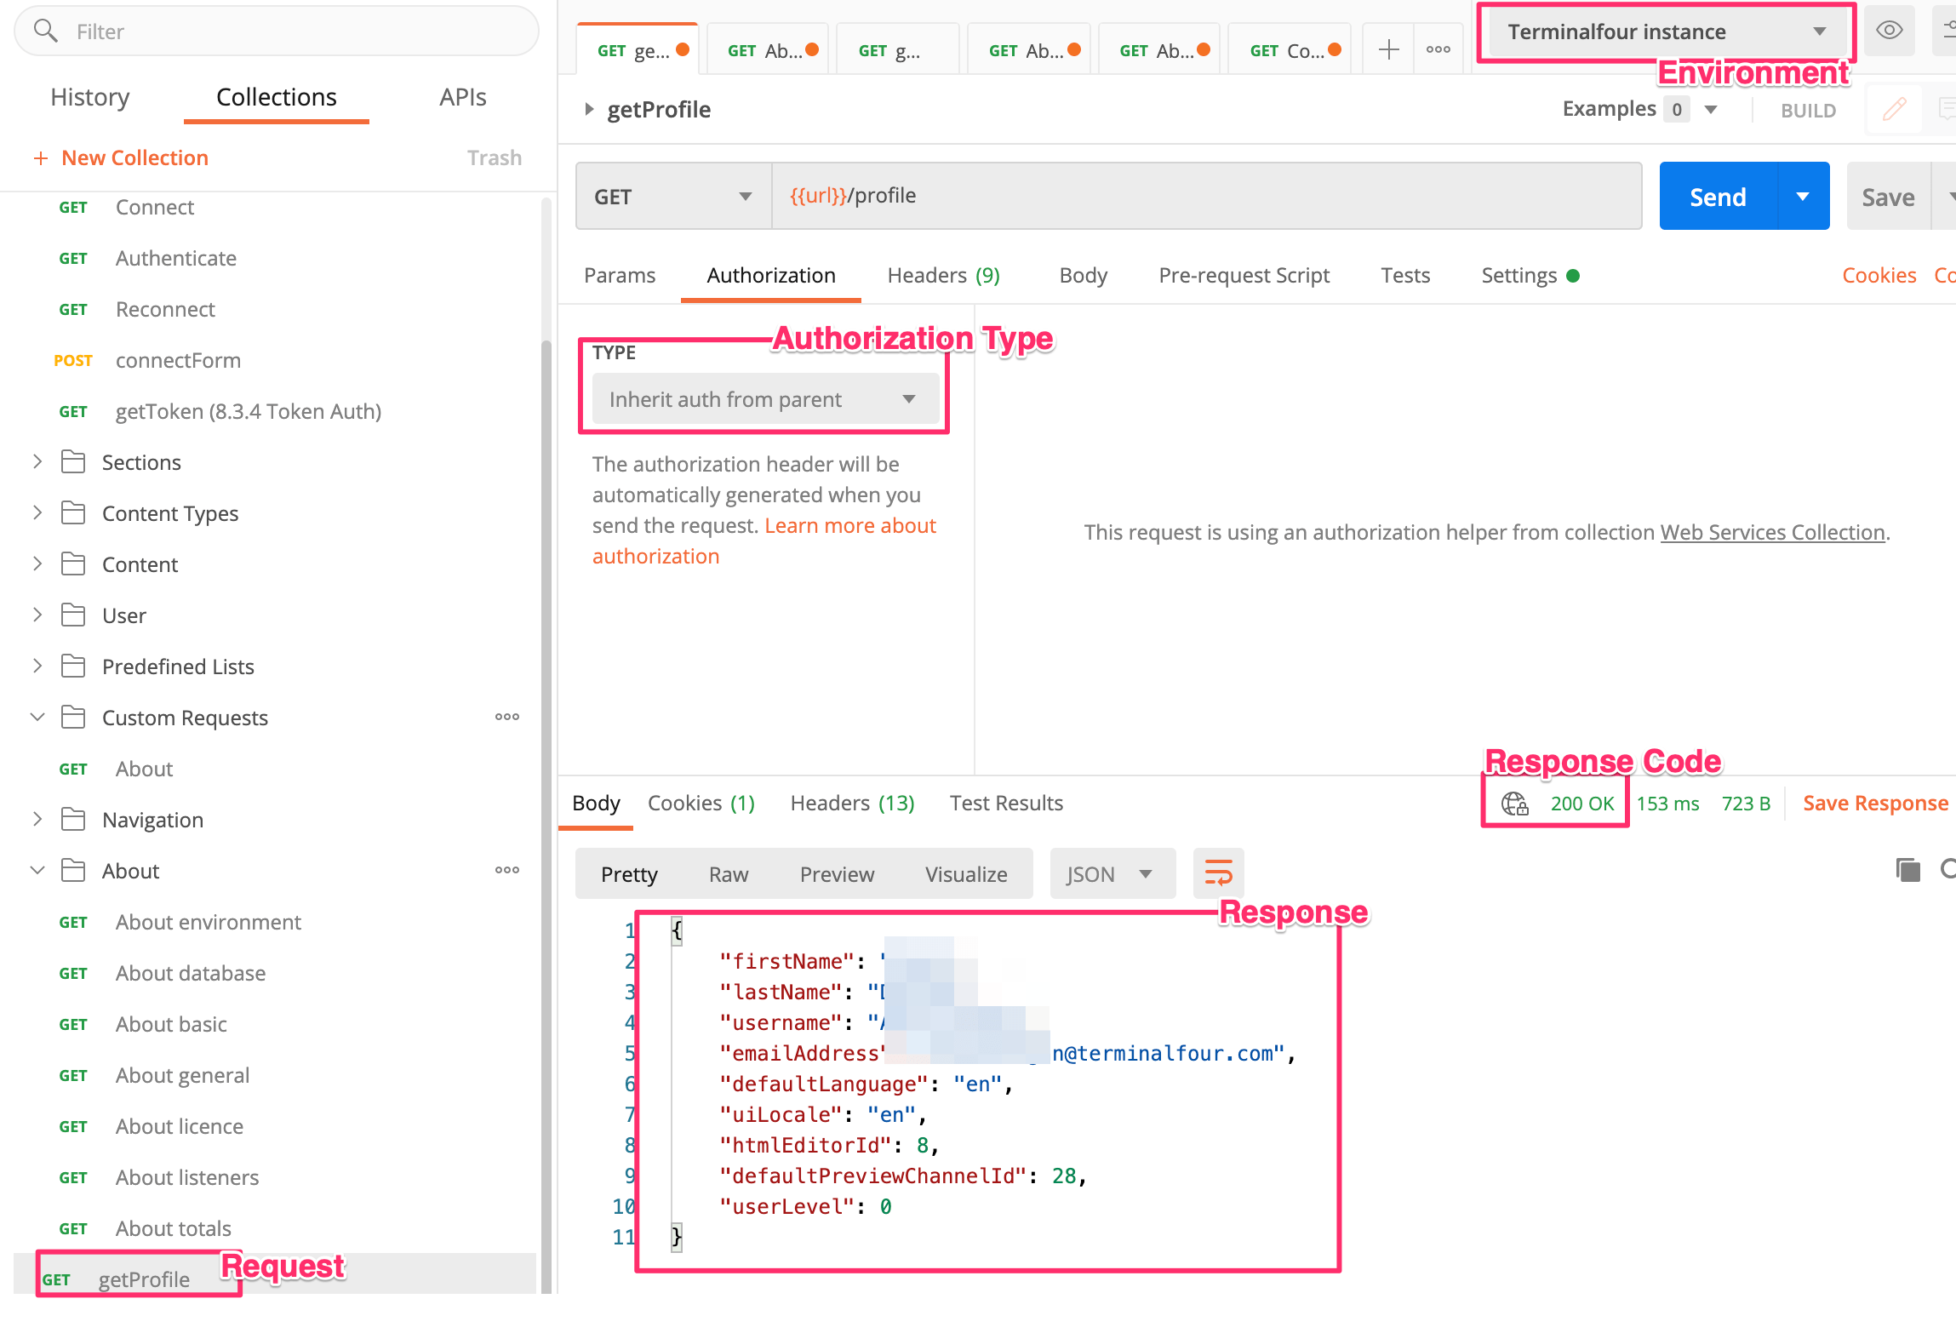Click the request URL input field
Screen dimensions: 1956x1333
1205,197
